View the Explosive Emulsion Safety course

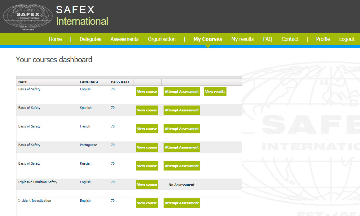pyautogui.click(x=147, y=184)
